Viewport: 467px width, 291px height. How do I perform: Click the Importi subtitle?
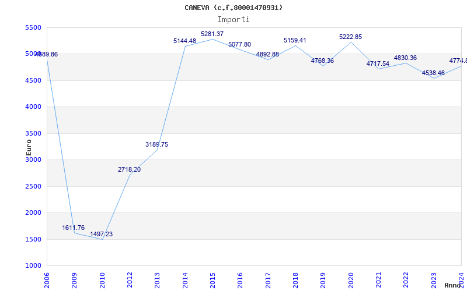(233, 20)
